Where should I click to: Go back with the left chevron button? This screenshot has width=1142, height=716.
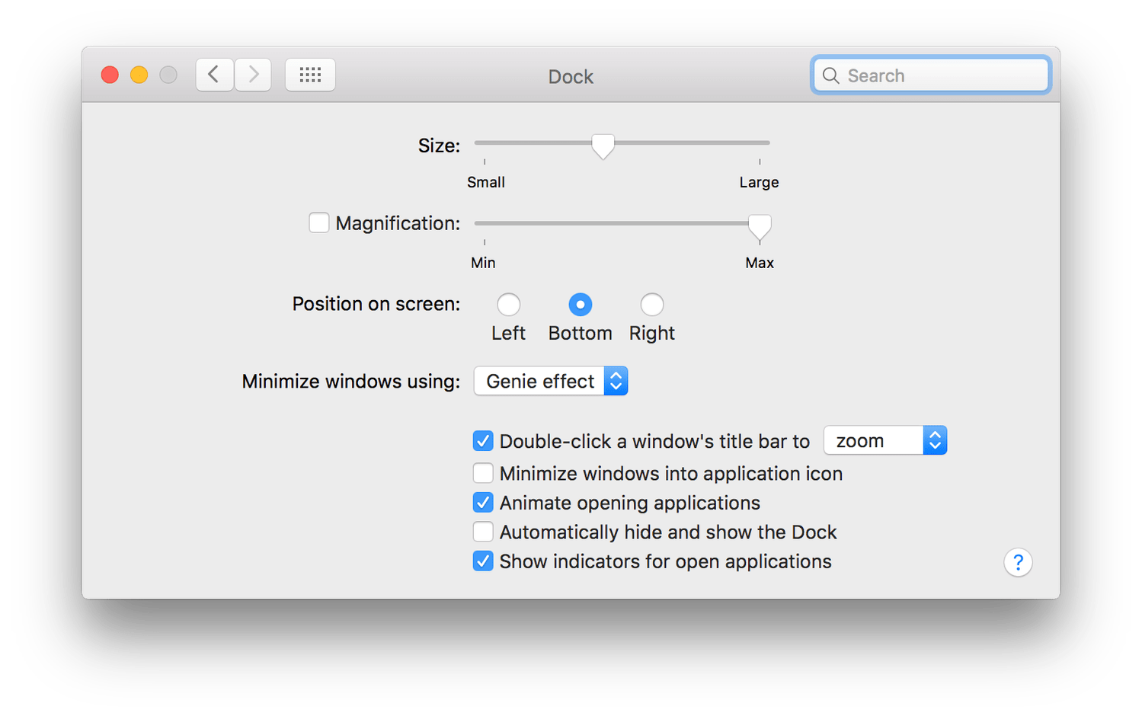[214, 75]
